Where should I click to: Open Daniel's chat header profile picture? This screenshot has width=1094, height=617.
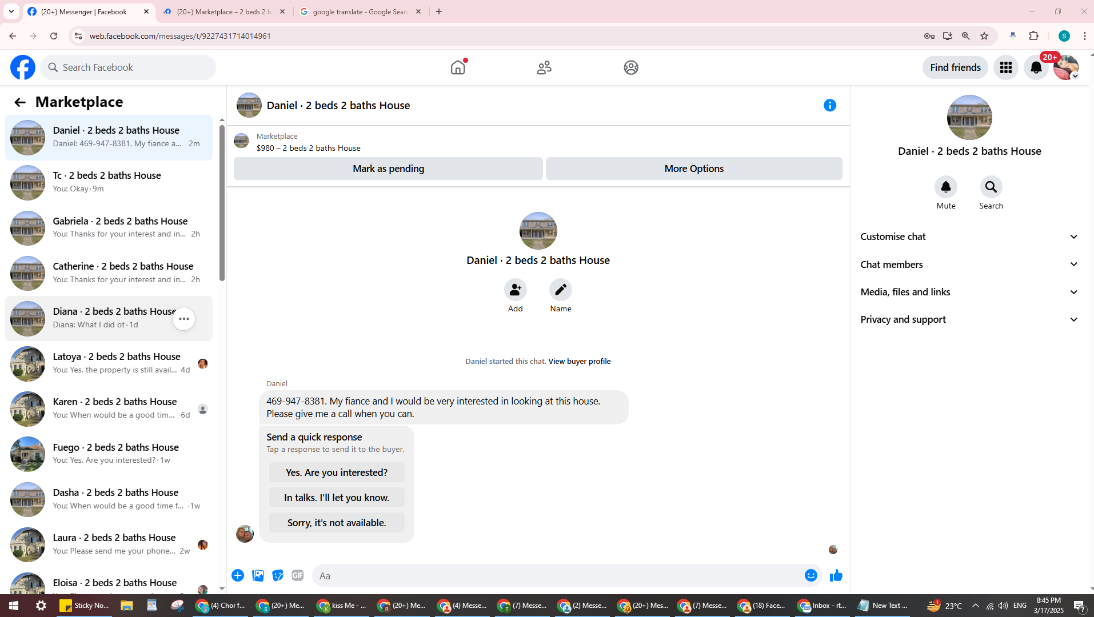coord(249,105)
